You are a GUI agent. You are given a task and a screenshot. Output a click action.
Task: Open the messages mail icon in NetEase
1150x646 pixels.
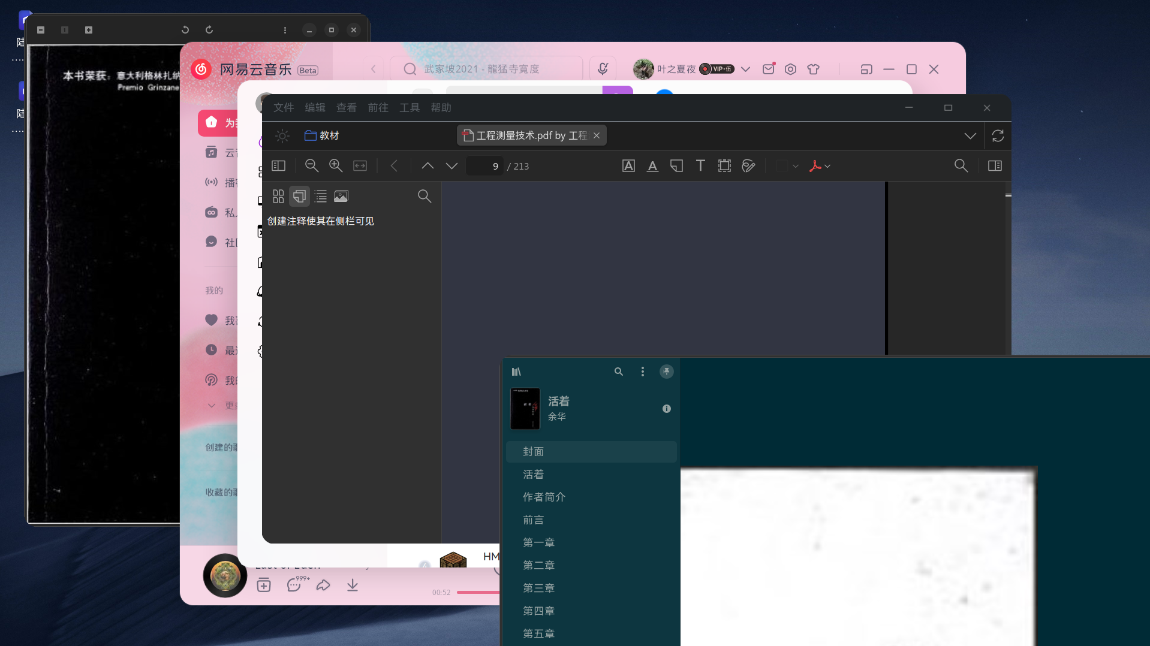click(x=769, y=70)
